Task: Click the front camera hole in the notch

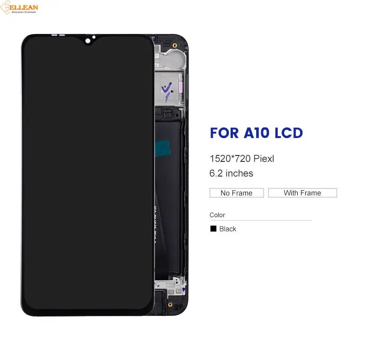Action: tap(88, 41)
